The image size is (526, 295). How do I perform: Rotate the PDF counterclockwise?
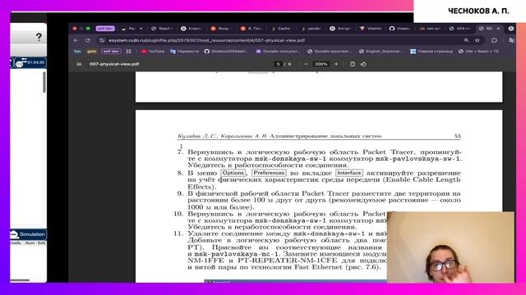[x=363, y=64]
